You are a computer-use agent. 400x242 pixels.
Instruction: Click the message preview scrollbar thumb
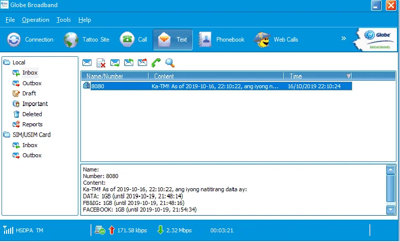point(390,188)
